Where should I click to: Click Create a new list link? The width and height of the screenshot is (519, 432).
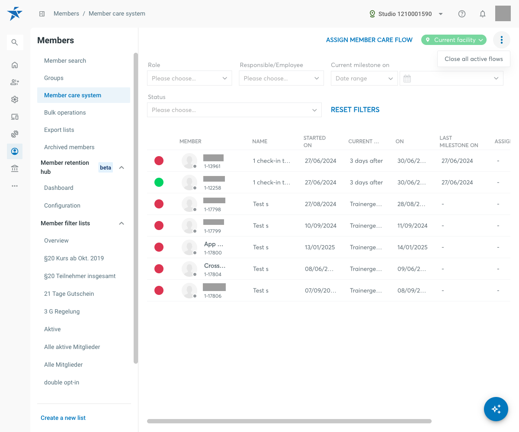(63, 418)
